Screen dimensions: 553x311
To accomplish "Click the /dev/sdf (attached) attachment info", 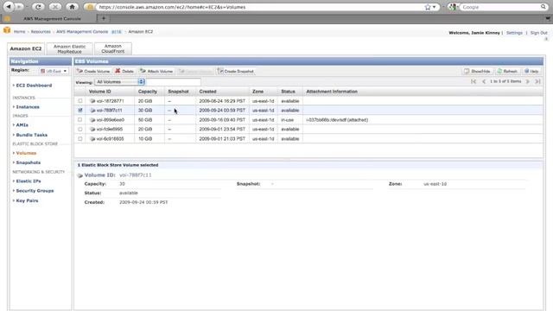I will [337, 120].
